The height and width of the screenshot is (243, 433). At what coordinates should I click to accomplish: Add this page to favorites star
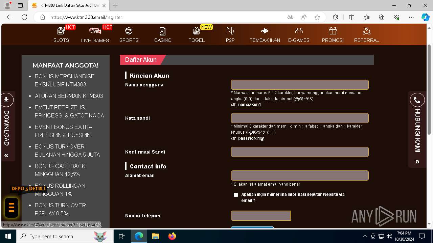point(317,17)
